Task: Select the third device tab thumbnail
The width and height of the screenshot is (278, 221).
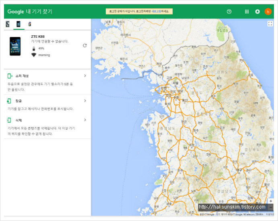Action: click(30, 24)
